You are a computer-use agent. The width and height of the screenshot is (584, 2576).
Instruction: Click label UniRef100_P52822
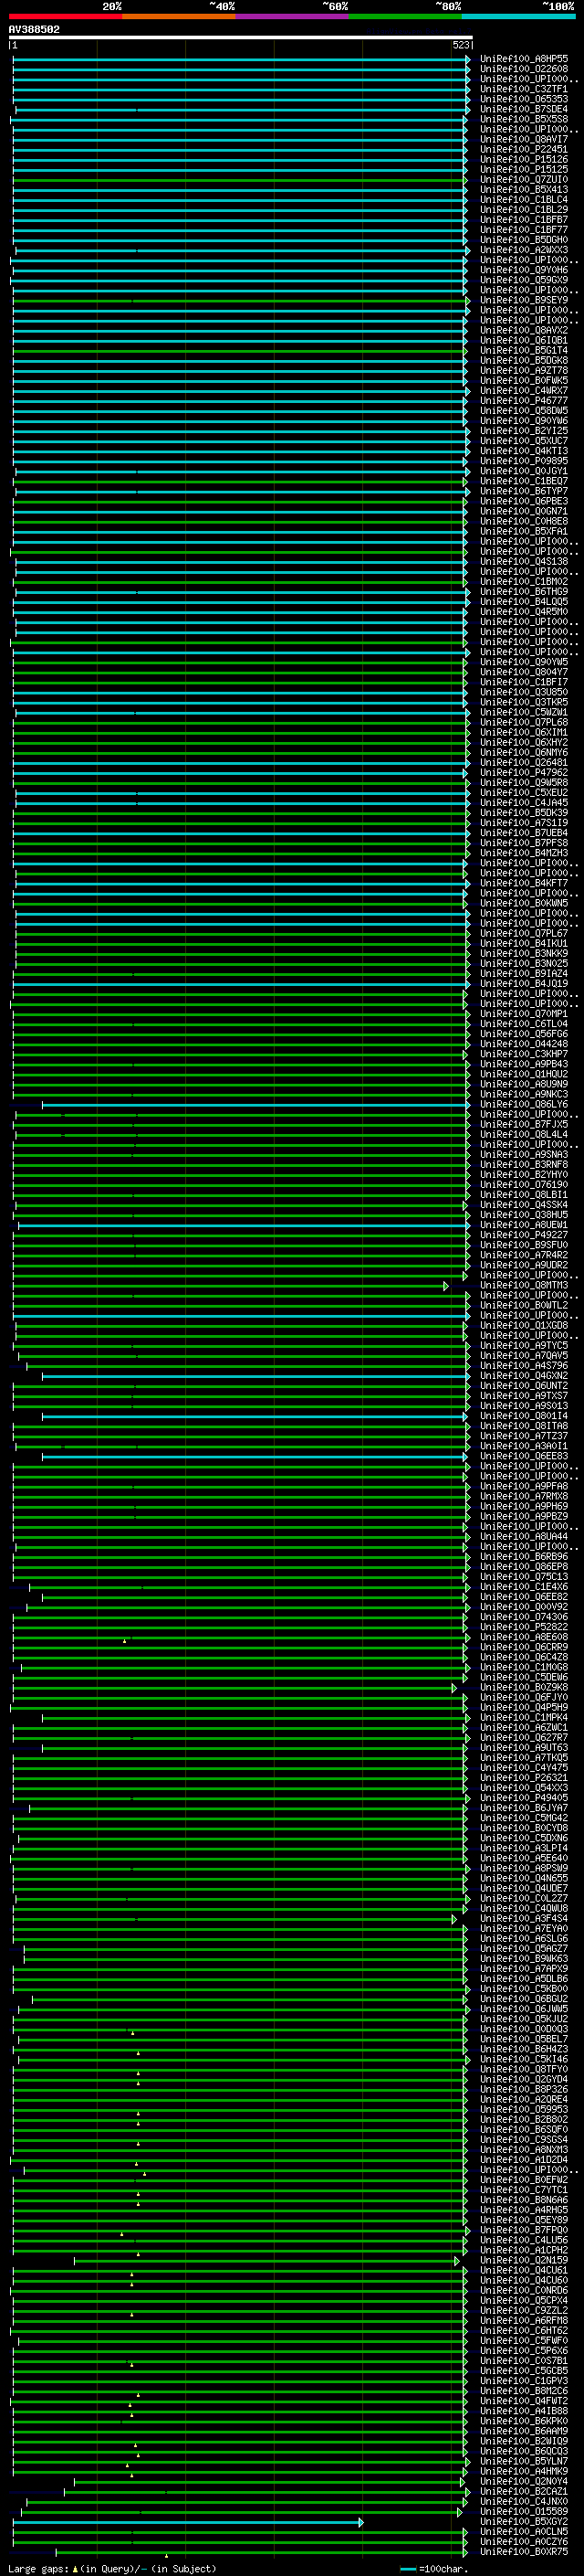pos(524,1627)
